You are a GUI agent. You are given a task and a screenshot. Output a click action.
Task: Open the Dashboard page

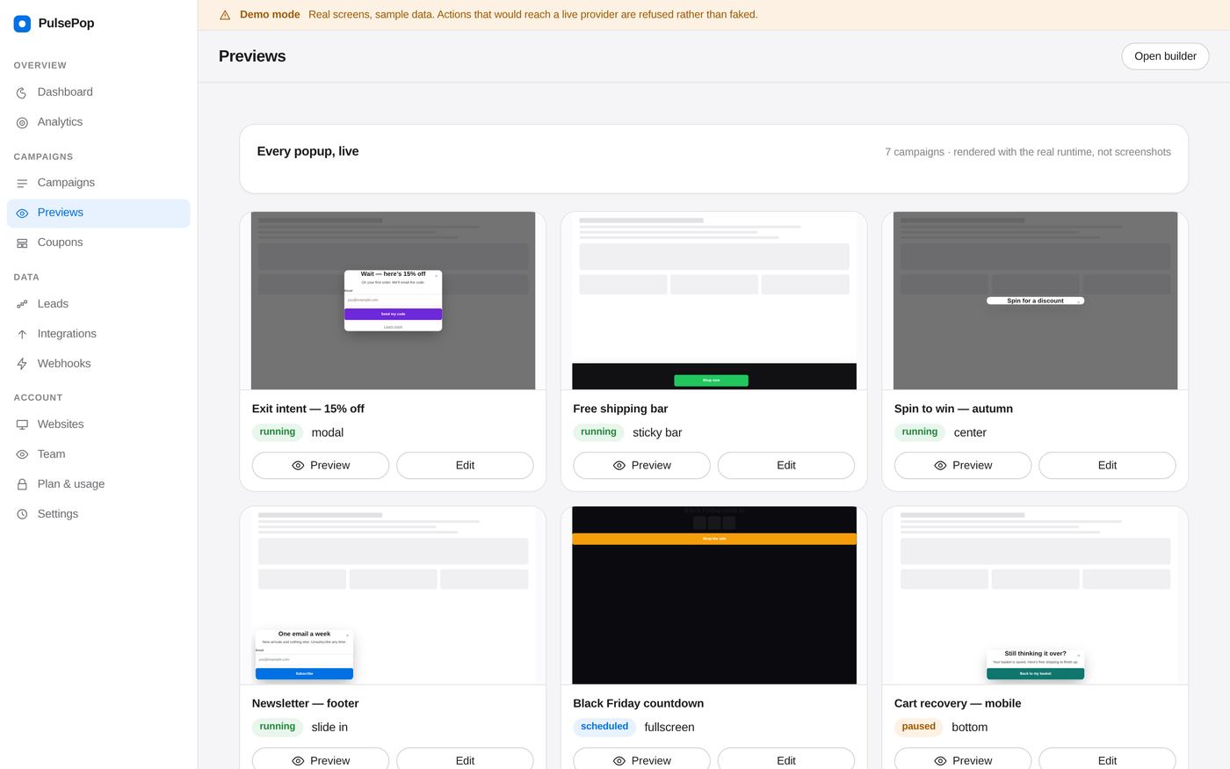point(98,92)
